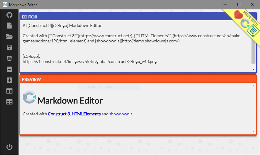260x155 pixels.
Task: Click the Made With Construct ribbon badge
Action: [245, 23]
